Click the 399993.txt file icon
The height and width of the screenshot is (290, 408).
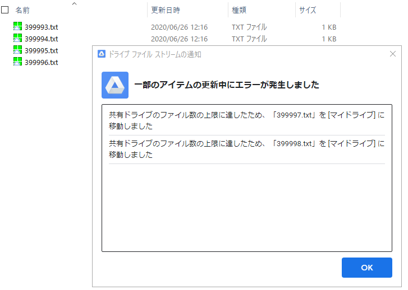[x=17, y=26]
